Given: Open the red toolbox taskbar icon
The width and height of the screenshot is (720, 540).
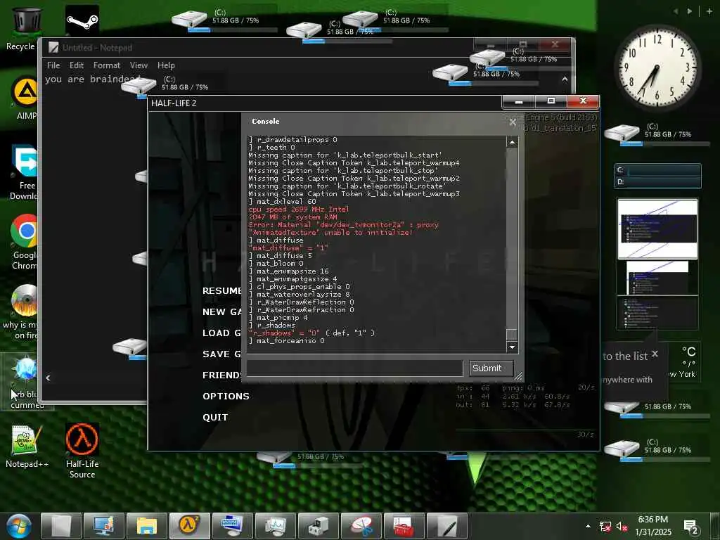Looking at the screenshot, I should click(404, 526).
